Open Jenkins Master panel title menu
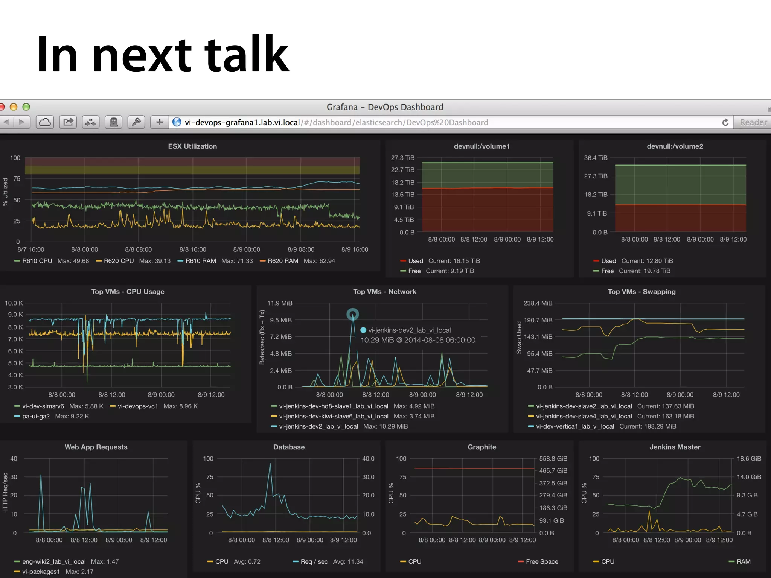 pos(675,447)
